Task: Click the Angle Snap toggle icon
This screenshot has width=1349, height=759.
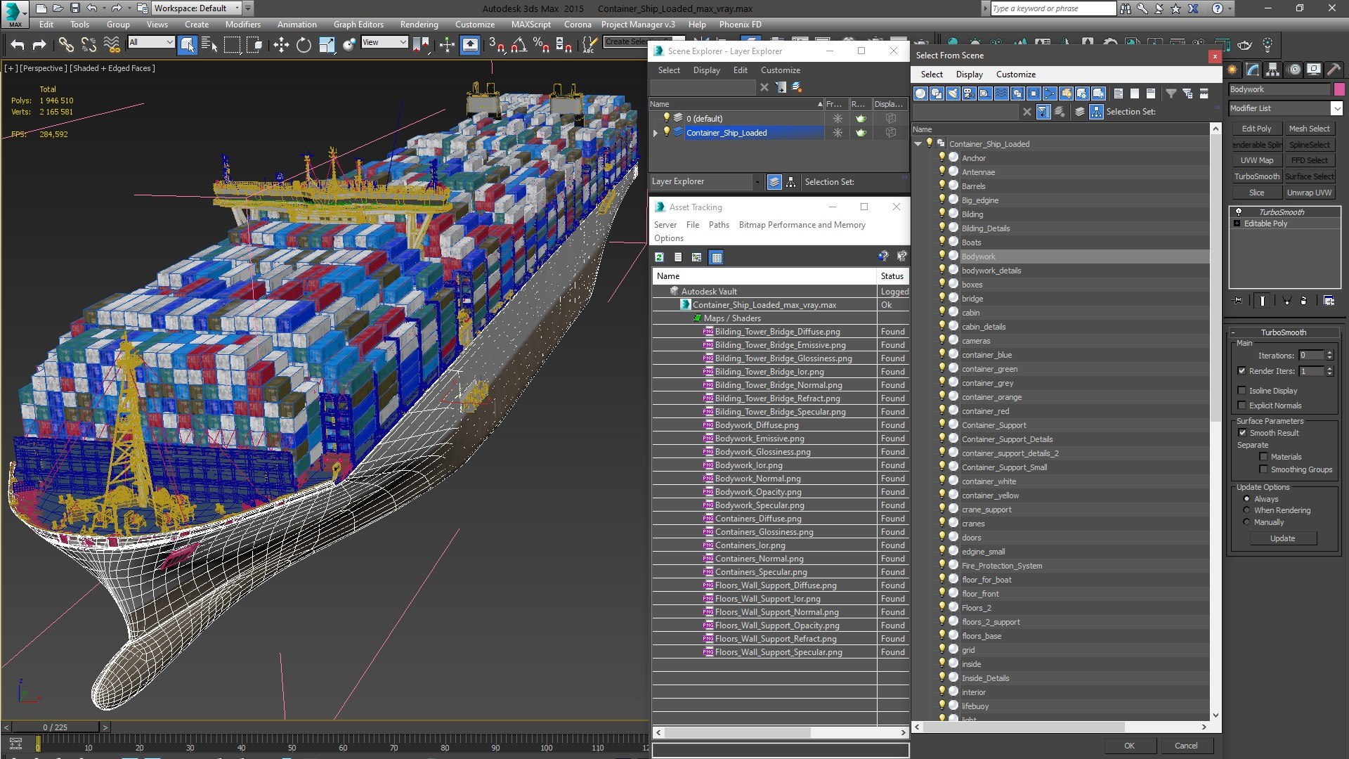Action: [x=519, y=45]
